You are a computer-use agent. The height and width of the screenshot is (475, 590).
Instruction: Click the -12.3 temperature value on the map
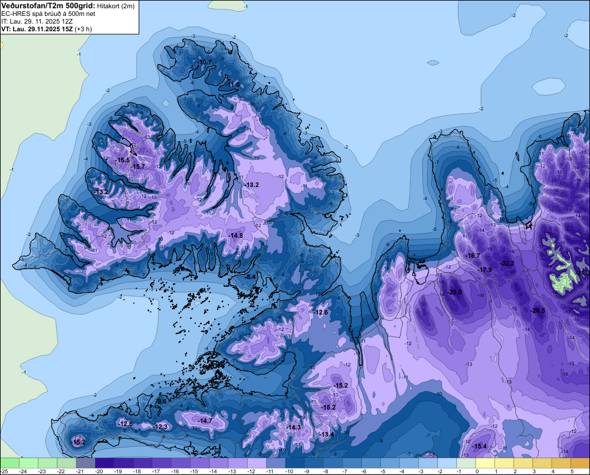tap(160, 427)
